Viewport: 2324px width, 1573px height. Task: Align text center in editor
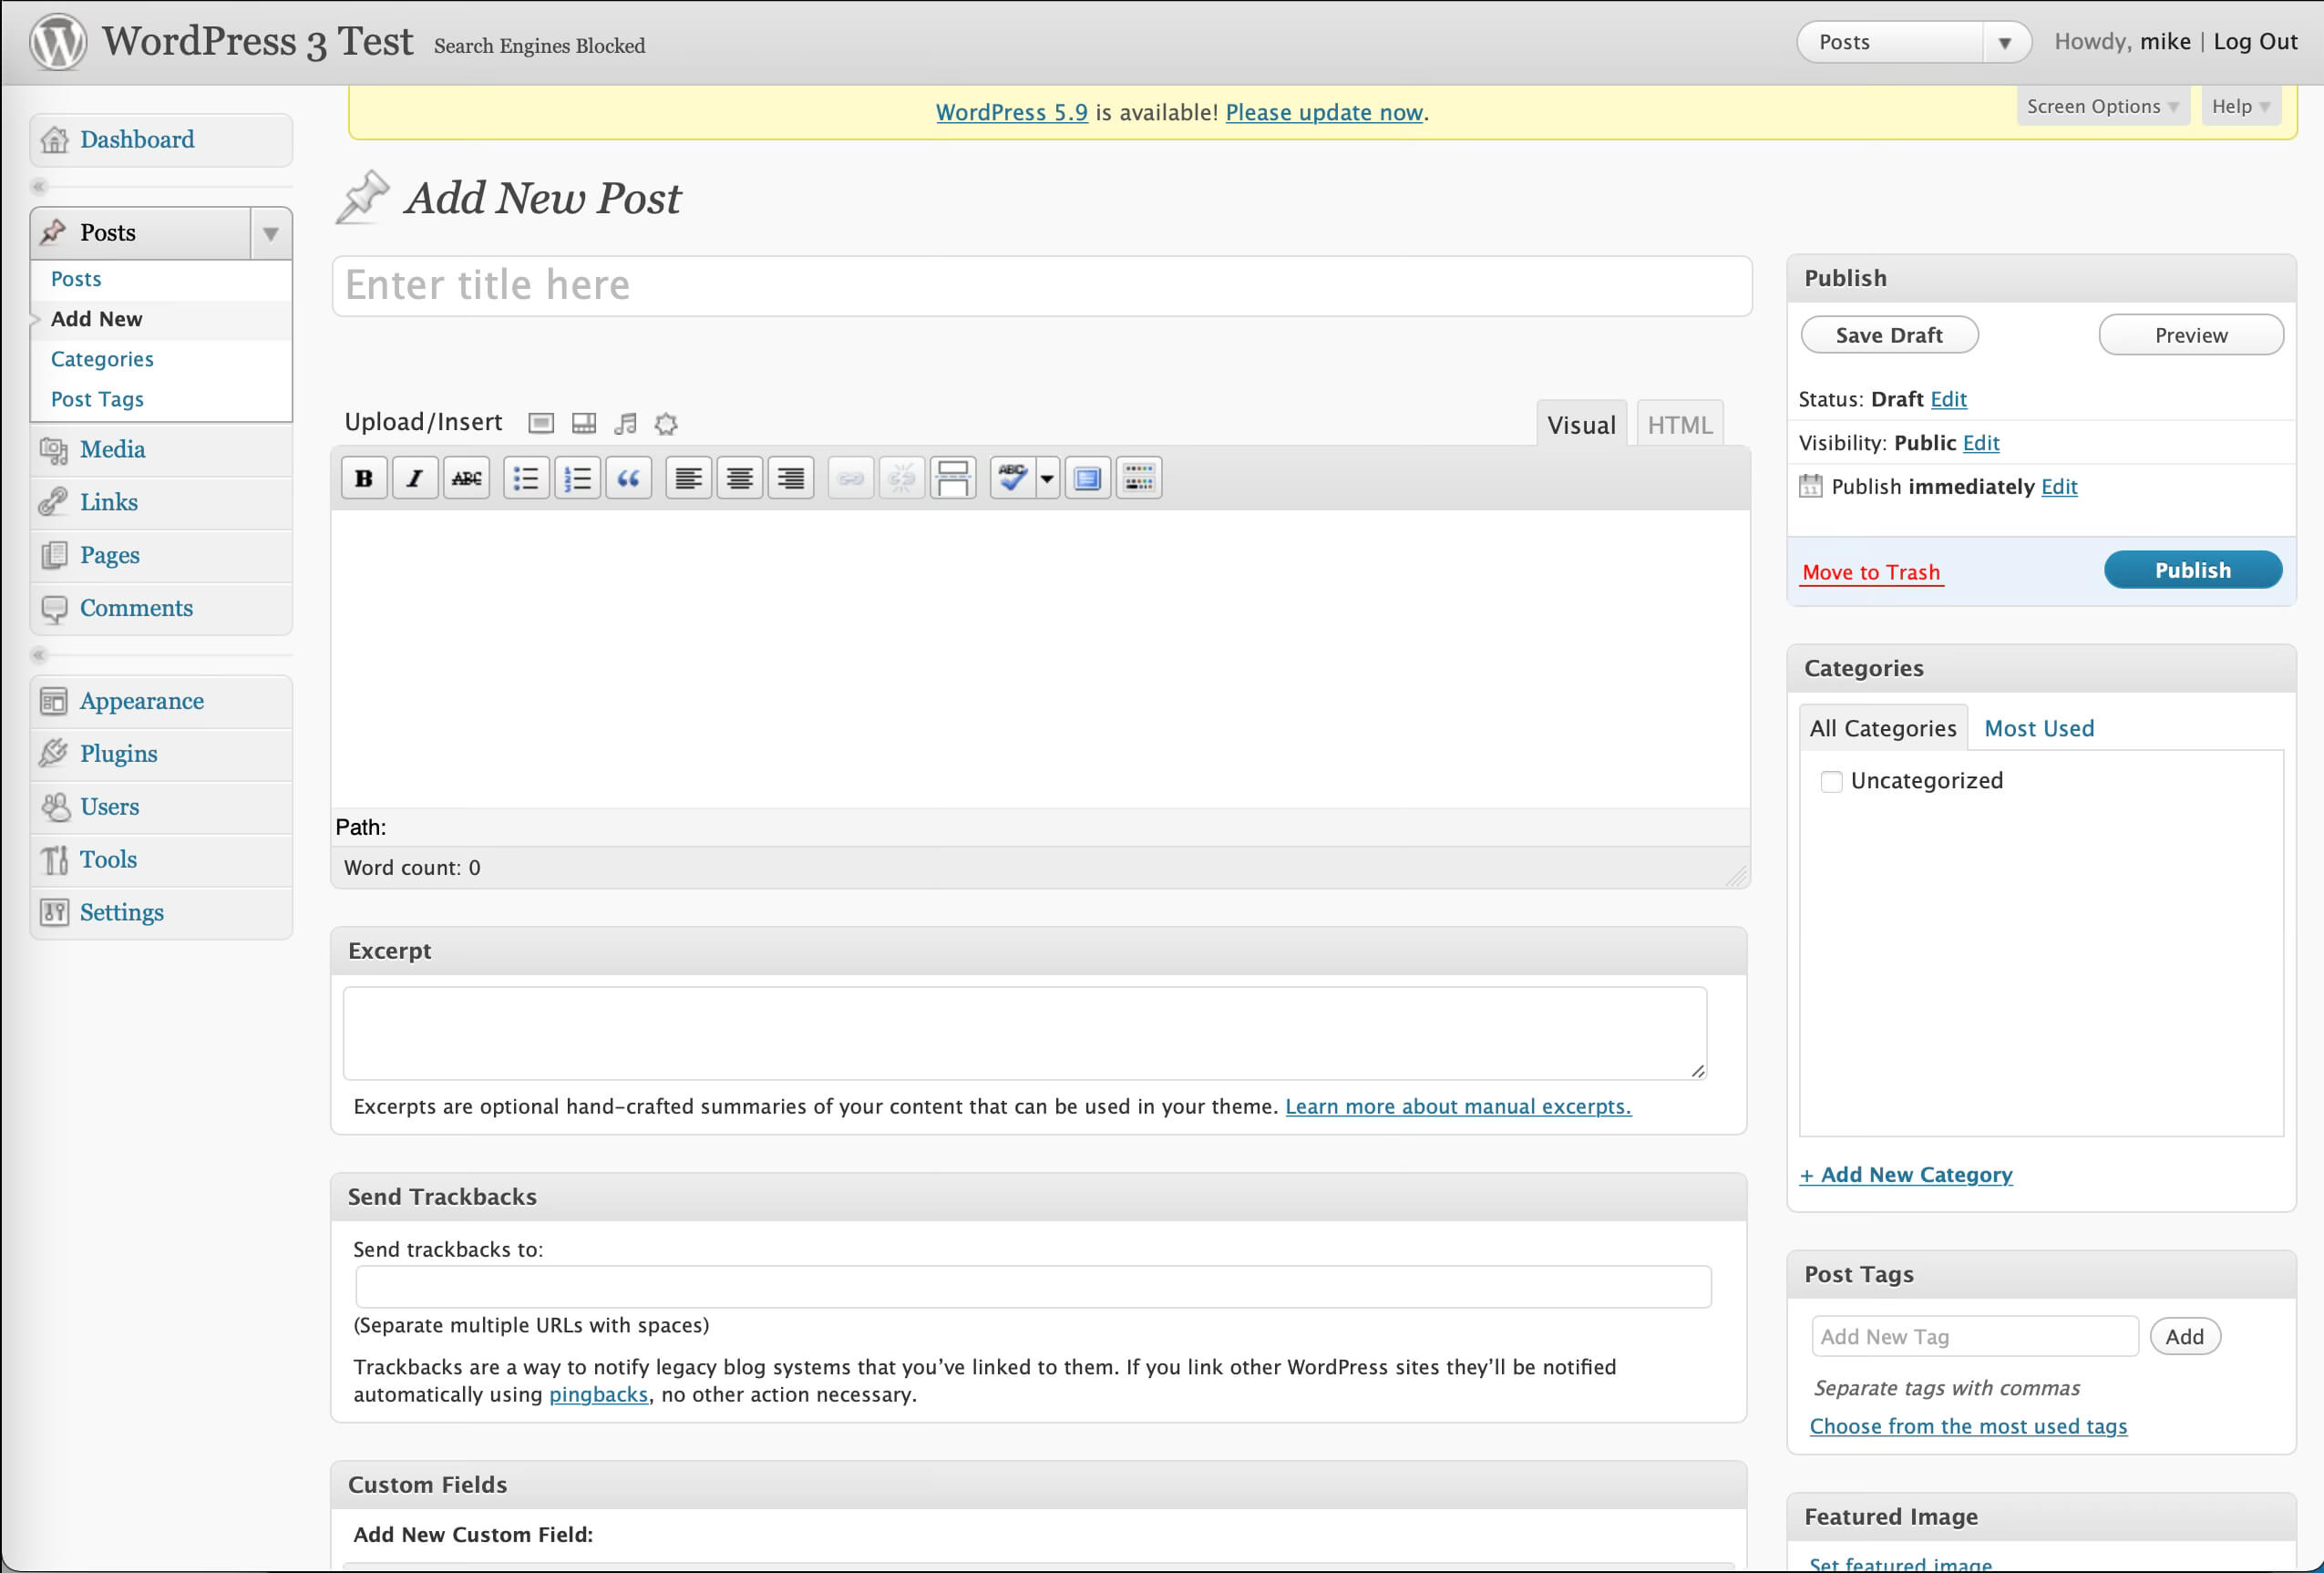(739, 478)
